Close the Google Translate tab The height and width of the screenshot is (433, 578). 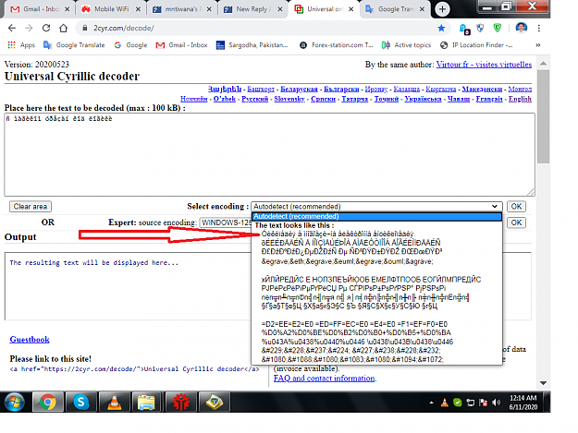422,9
